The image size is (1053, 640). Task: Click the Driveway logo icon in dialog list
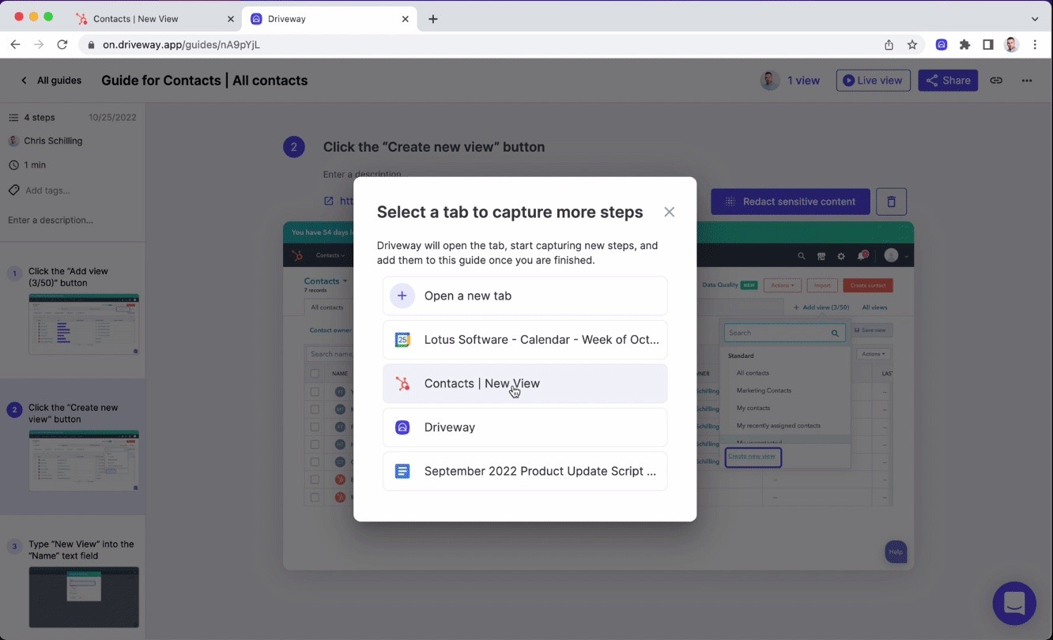click(x=402, y=427)
